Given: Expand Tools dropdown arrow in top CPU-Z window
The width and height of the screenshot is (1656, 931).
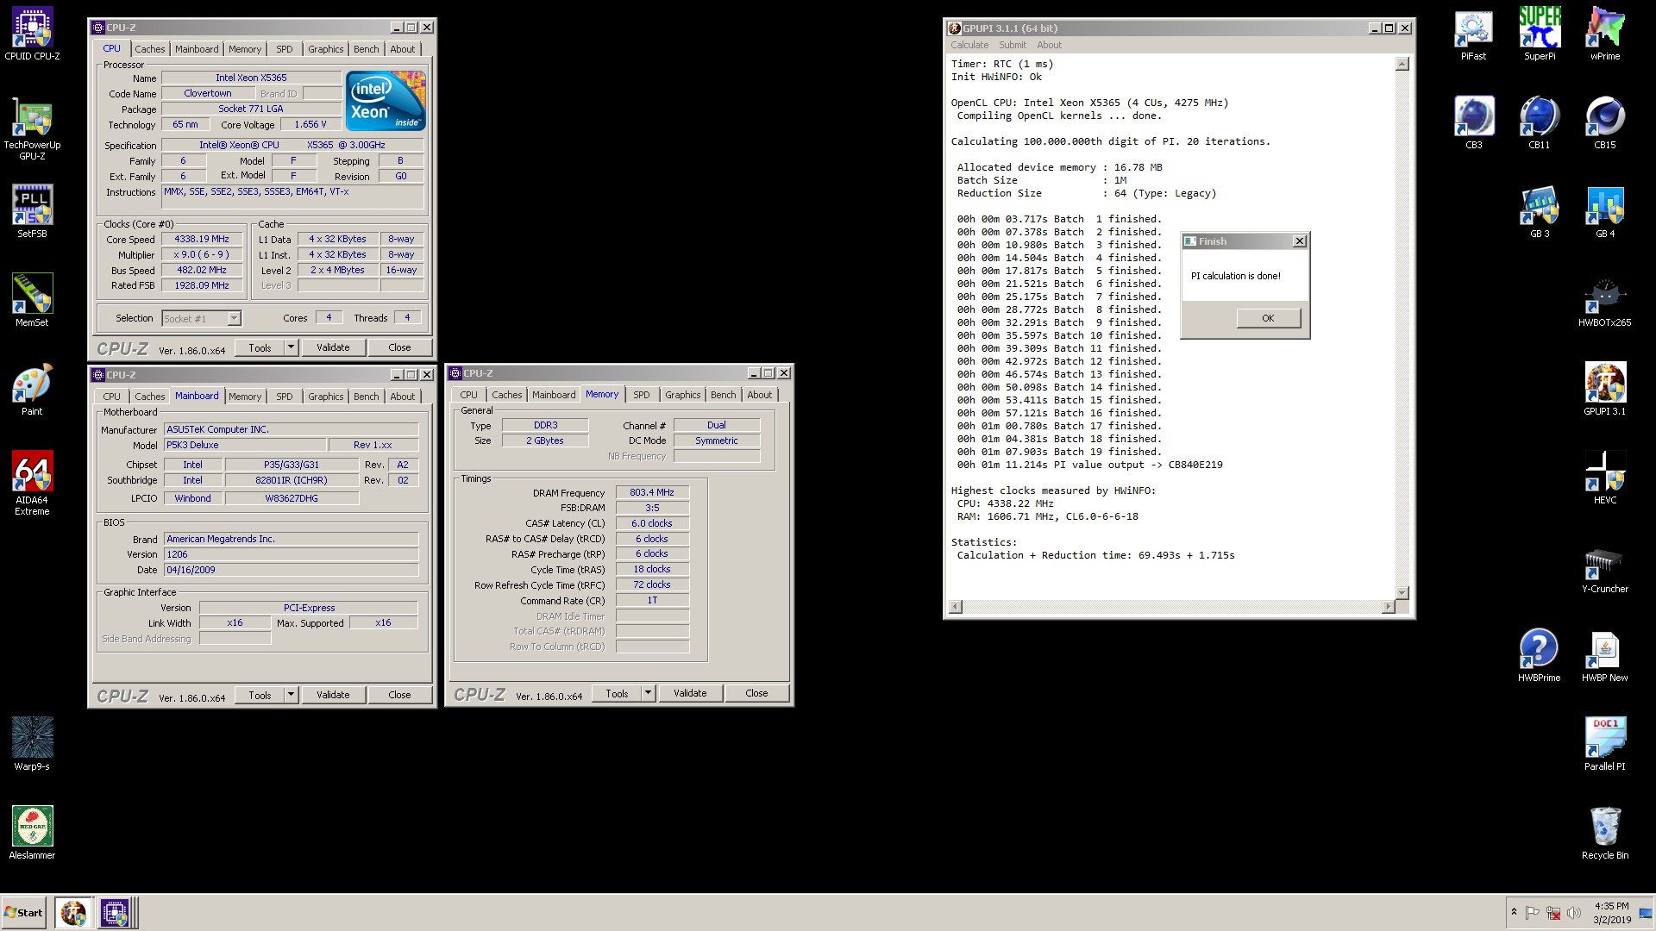Looking at the screenshot, I should (291, 347).
